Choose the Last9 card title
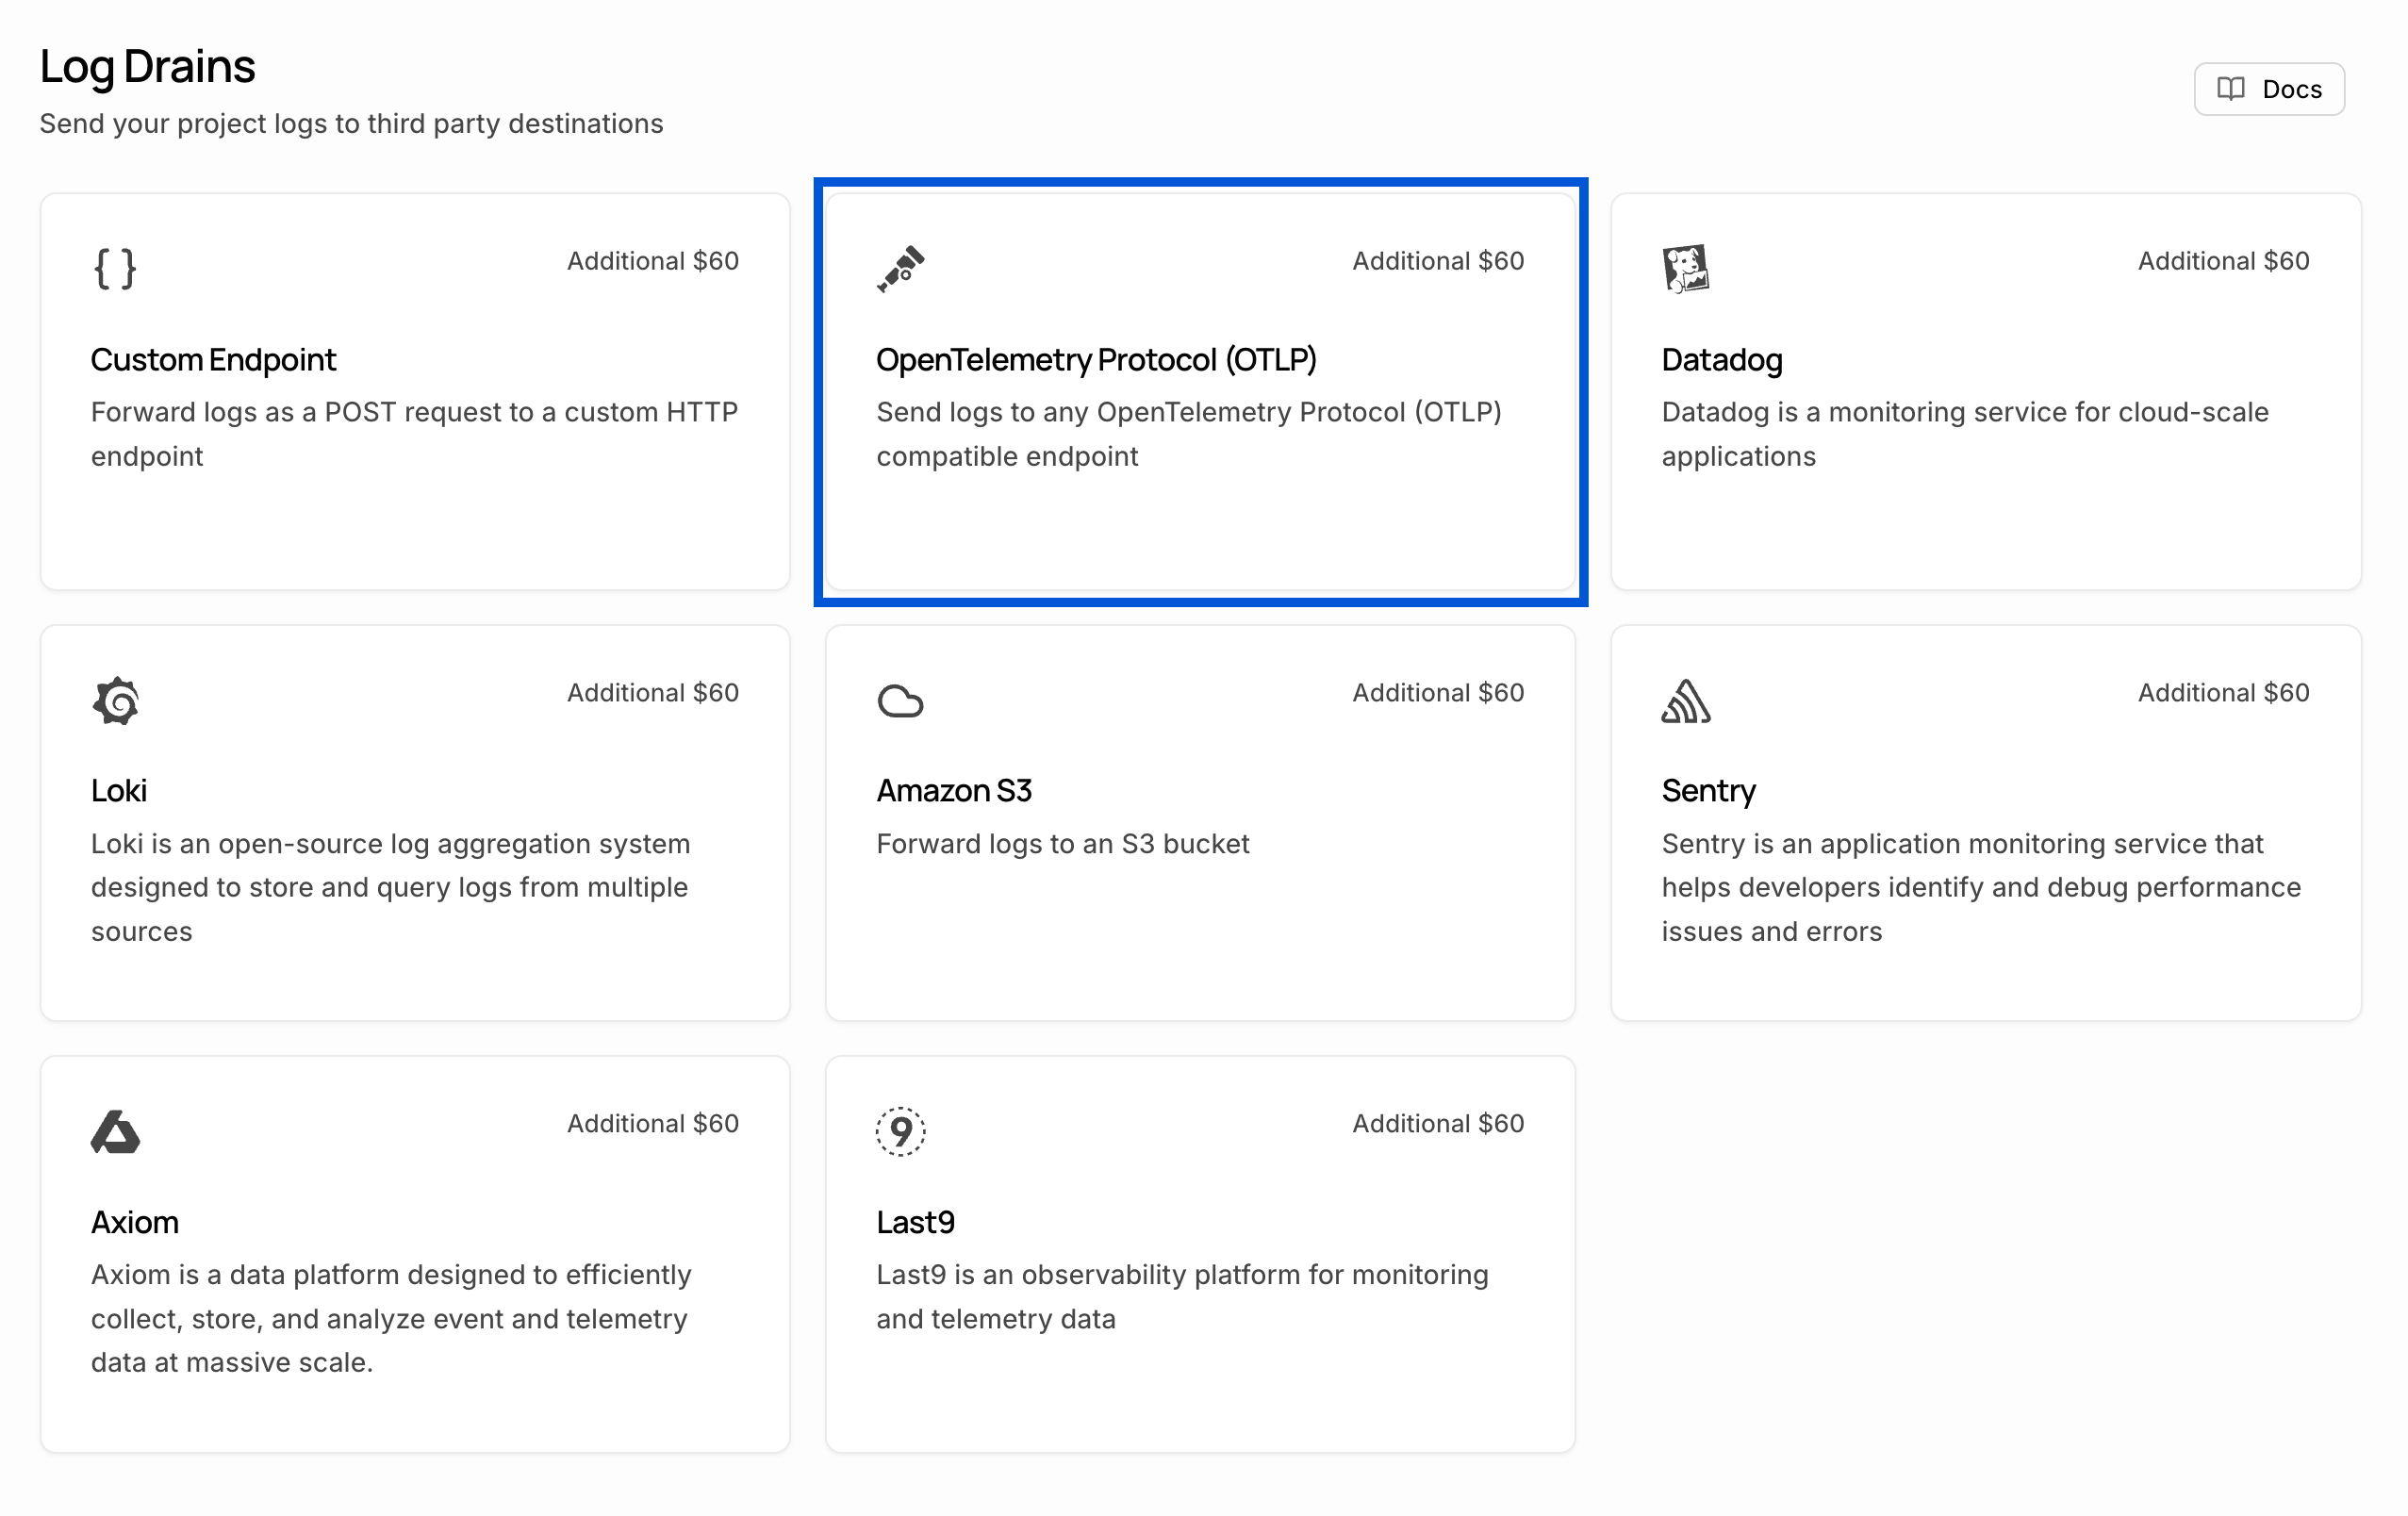Image resolution: width=2408 pixels, height=1516 pixels. pyautogui.click(x=915, y=1222)
